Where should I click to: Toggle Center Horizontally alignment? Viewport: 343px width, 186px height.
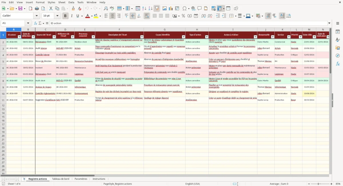point(112,16)
